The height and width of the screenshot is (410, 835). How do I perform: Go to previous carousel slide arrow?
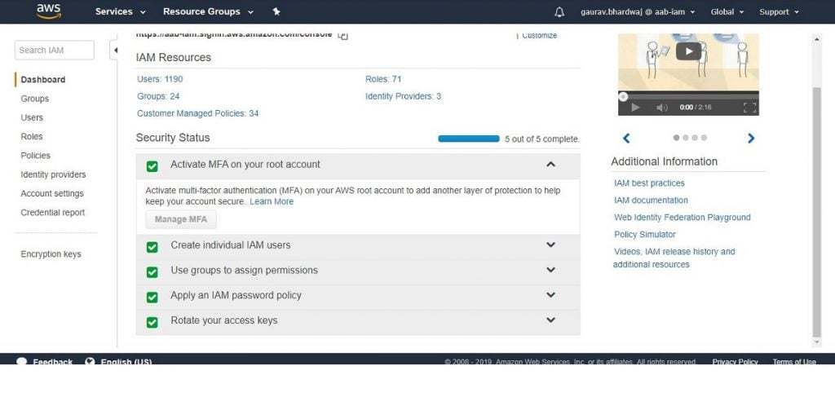[x=626, y=139]
